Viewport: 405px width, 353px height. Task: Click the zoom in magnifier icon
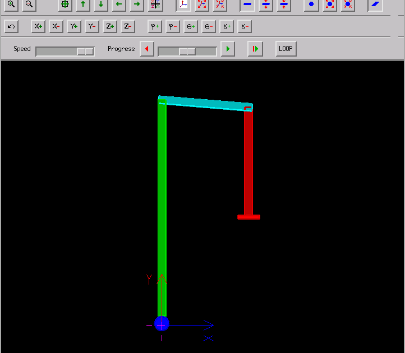(11, 4)
